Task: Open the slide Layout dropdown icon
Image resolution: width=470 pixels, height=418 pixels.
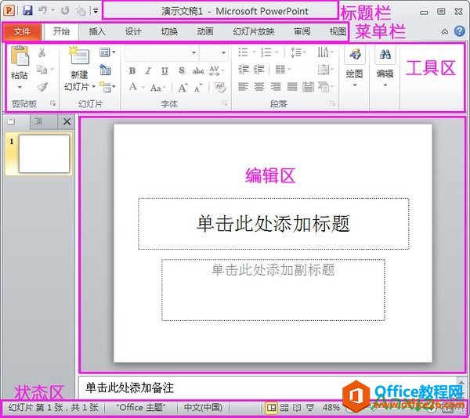Action: (x=107, y=52)
